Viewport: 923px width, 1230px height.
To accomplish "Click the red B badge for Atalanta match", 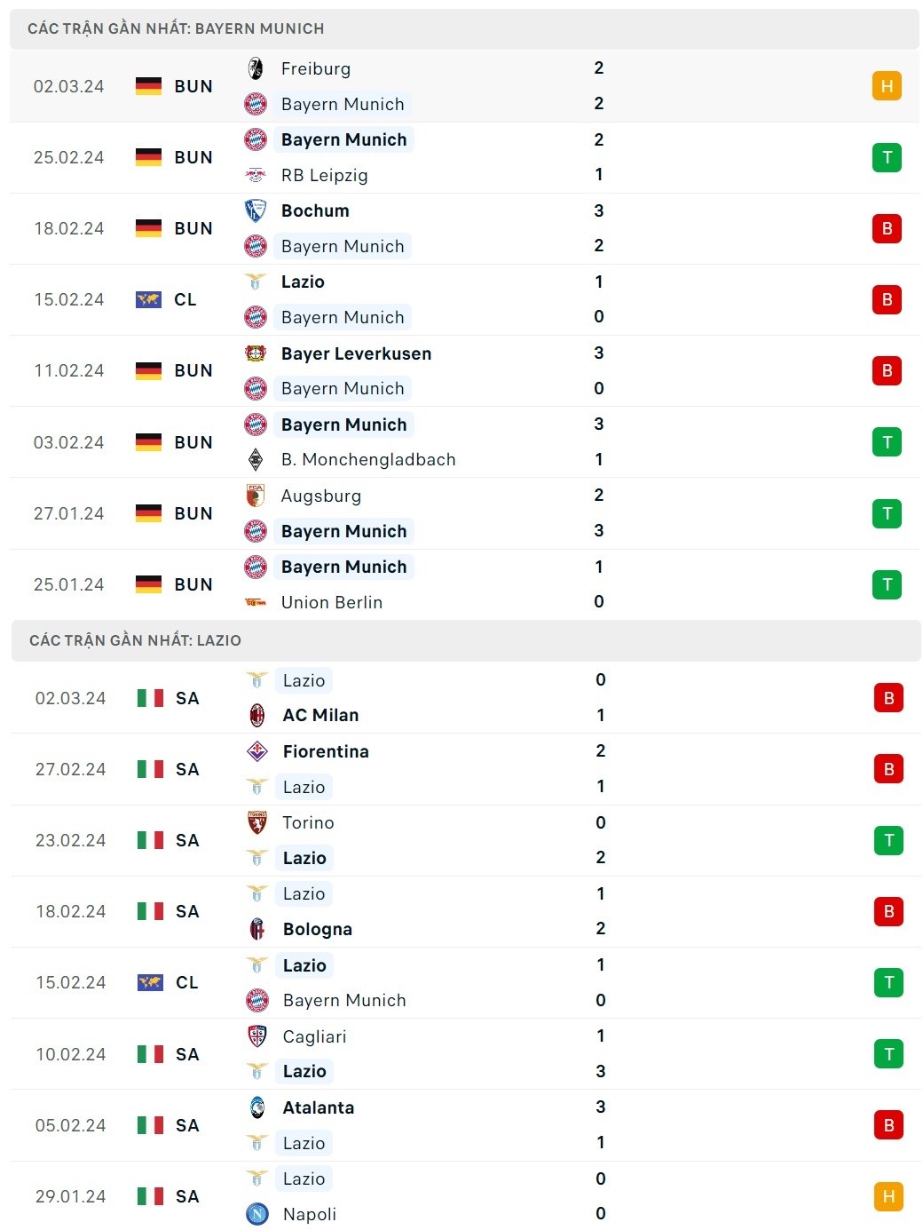I will point(888,1125).
